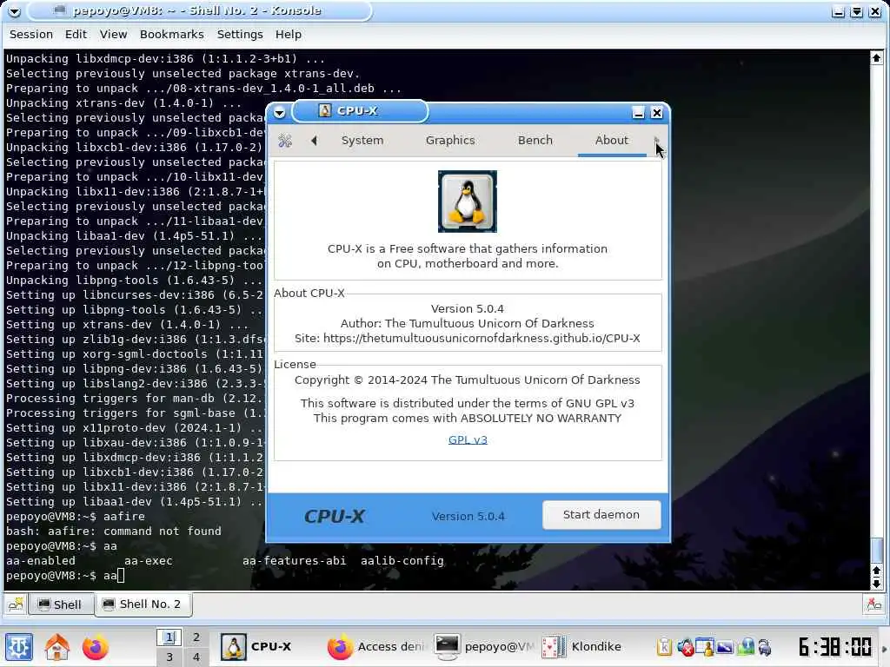Click the headphone-shaped tray icon
This screenshot has width=890, height=667.
[765, 646]
